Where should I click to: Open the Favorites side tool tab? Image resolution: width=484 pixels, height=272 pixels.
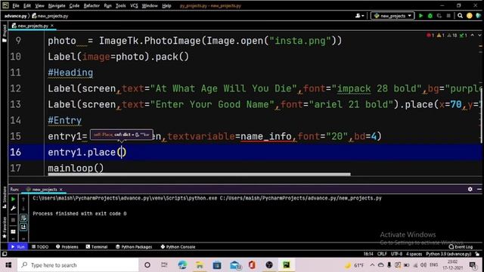coord(4,227)
